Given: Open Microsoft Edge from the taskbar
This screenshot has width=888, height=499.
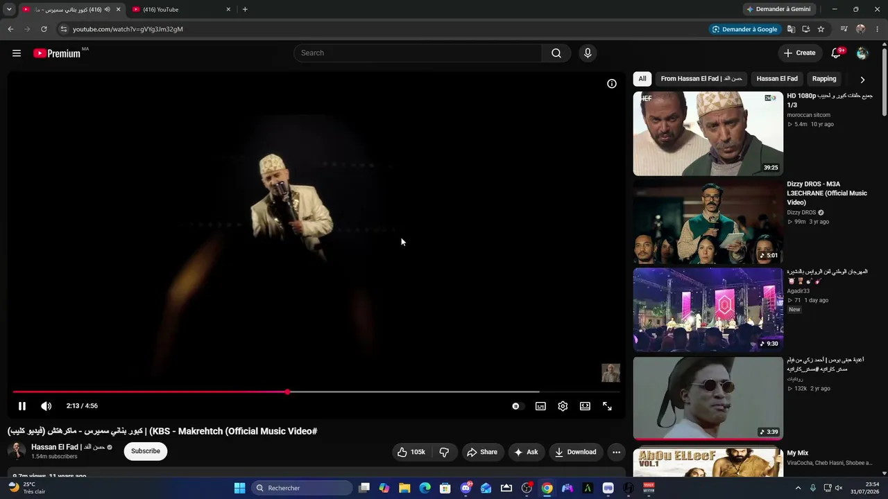Looking at the screenshot, I should click(425, 488).
